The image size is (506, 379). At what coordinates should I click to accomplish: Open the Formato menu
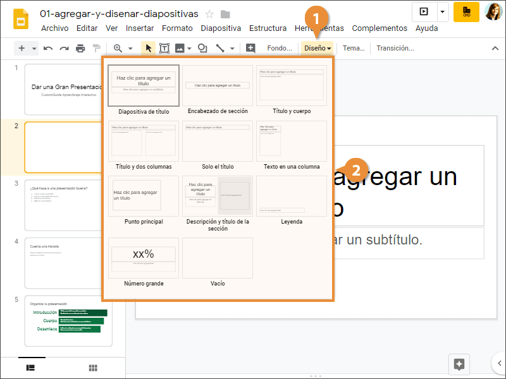click(177, 28)
